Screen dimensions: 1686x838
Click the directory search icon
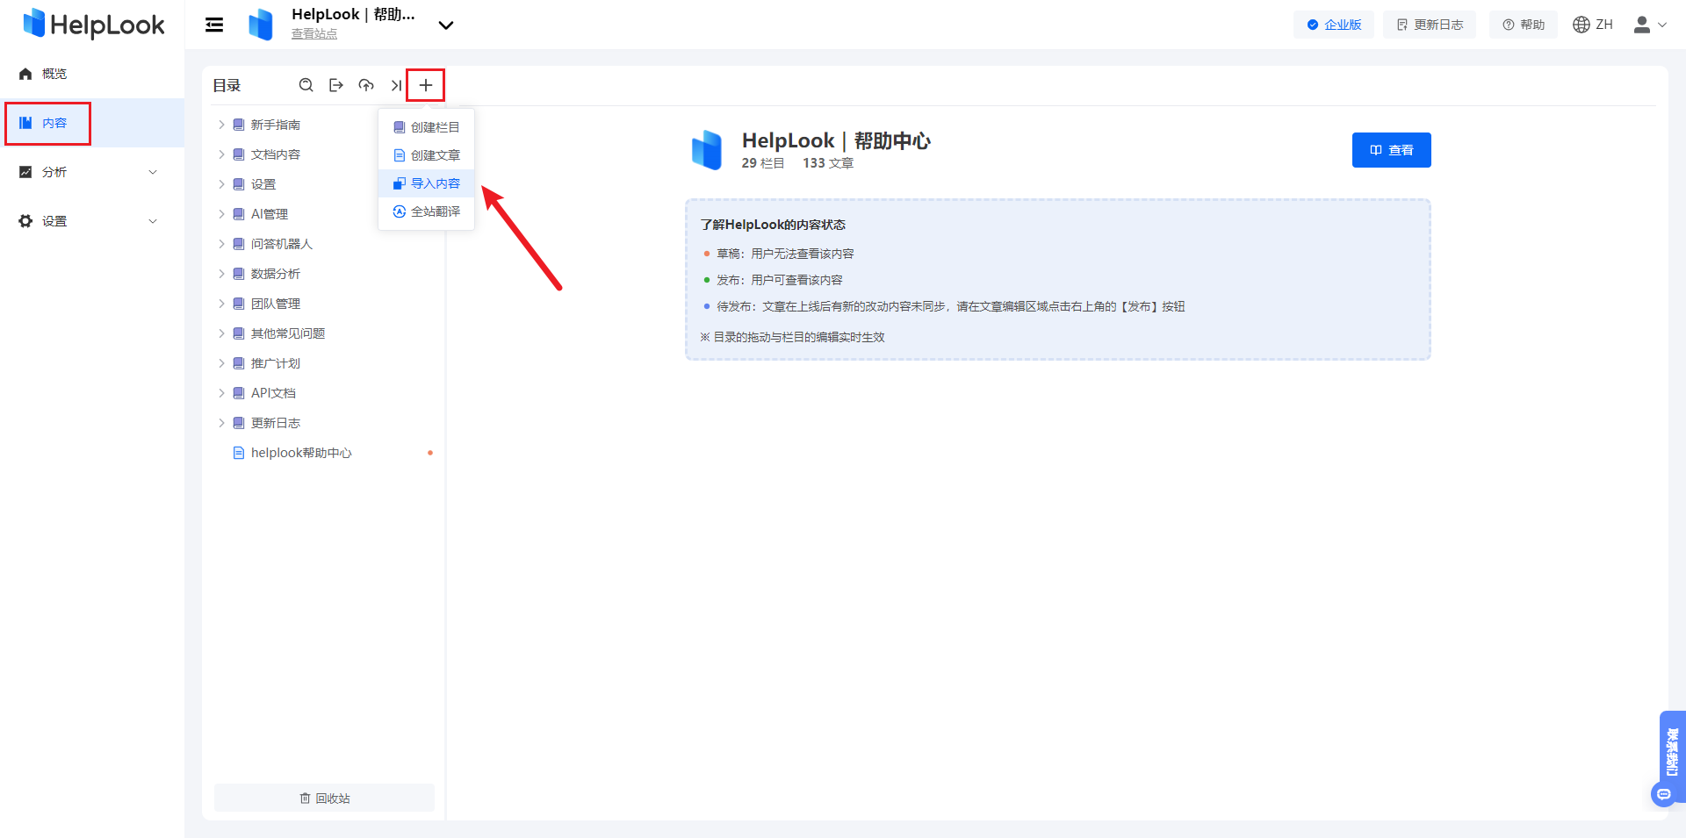[x=306, y=85]
